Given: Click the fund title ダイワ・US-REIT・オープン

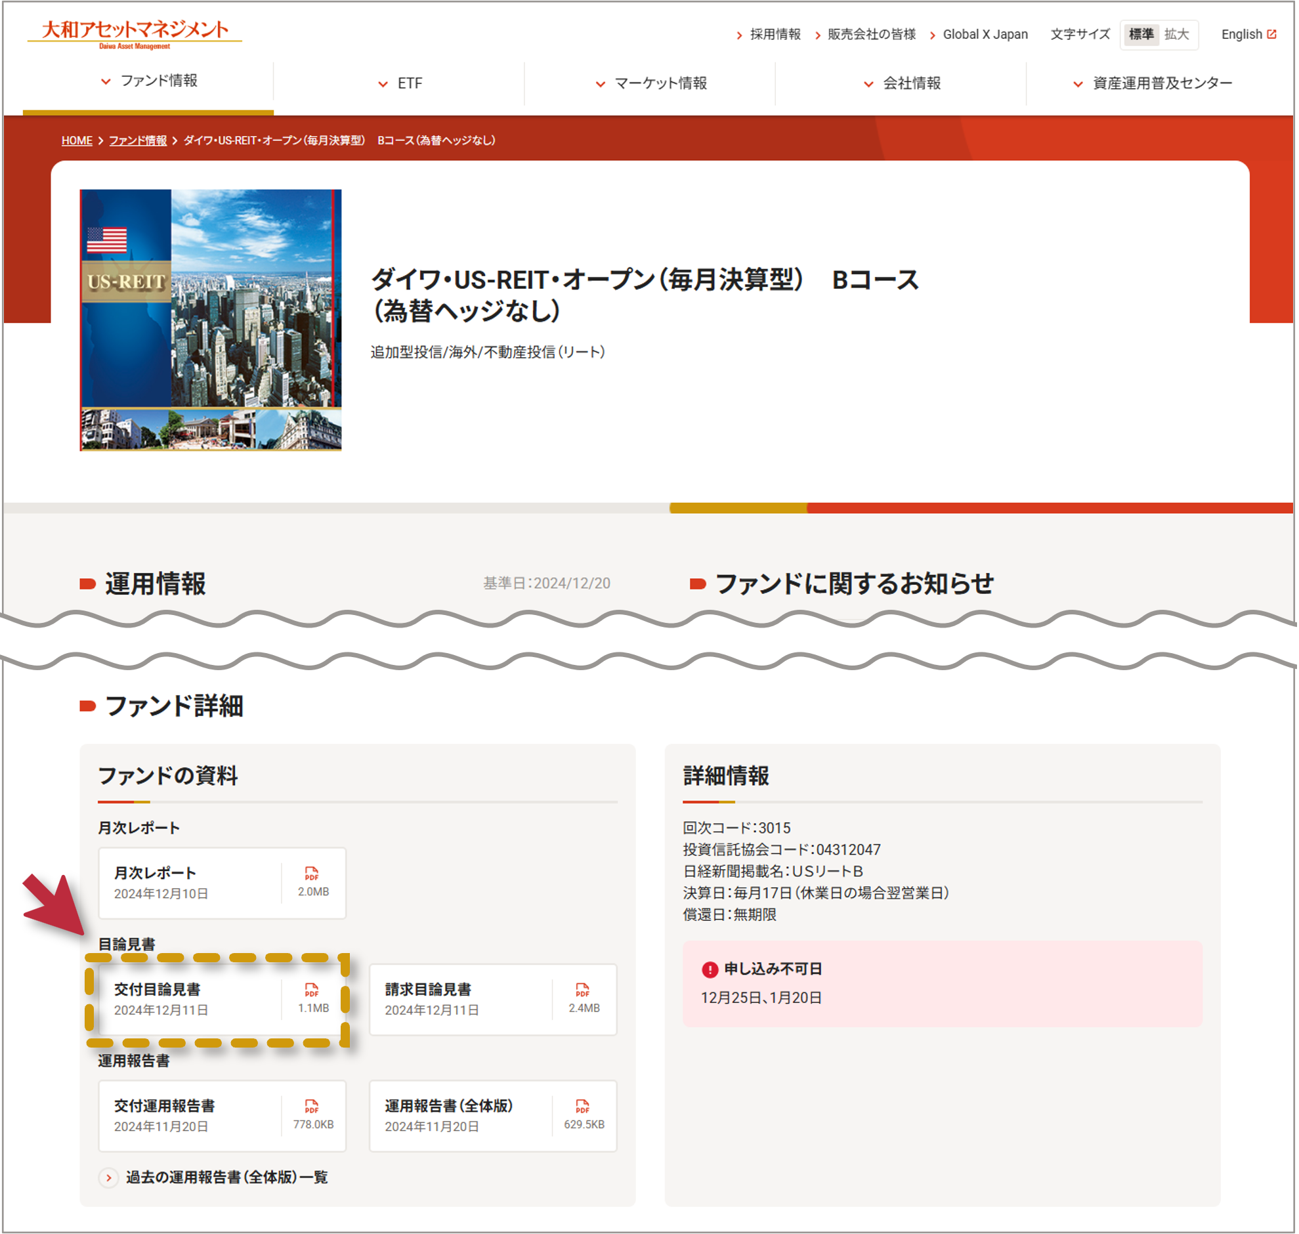Looking at the screenshot, I should click(x=645, y=295).
